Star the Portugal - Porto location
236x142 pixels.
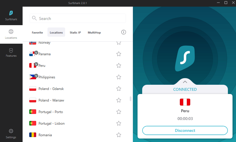[x=119, y=112]
